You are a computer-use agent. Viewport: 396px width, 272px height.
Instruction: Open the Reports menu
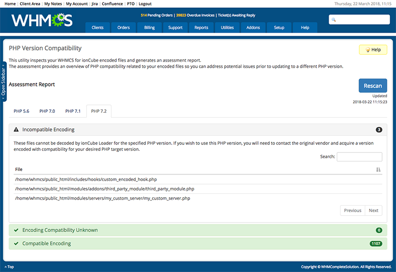(201, 28)
